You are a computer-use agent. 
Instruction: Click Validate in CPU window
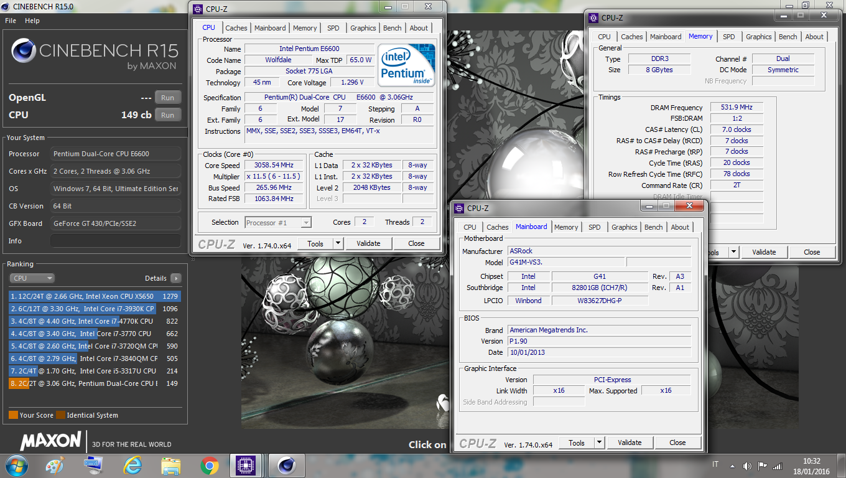368,243
